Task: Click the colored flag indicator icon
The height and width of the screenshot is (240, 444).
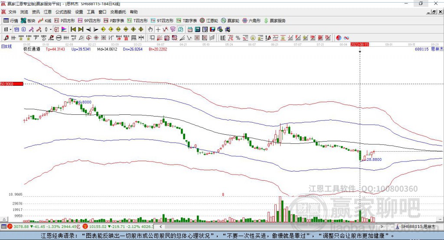Action: pyautogui.click(x=64, y=29)
